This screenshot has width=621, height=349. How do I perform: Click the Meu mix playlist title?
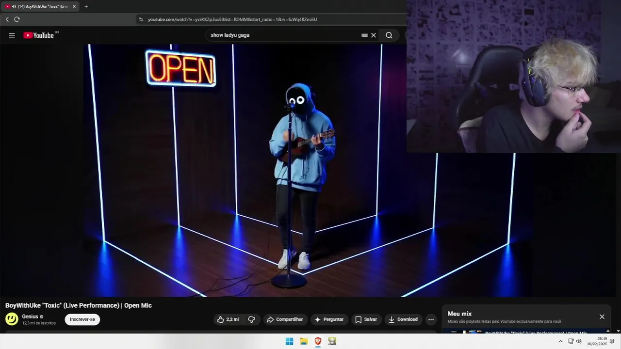click(x=459, y=314)
